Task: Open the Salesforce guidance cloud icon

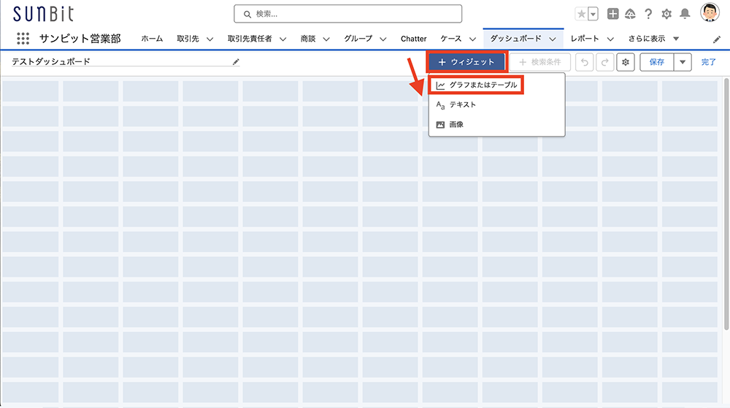Action: (630, 14)
